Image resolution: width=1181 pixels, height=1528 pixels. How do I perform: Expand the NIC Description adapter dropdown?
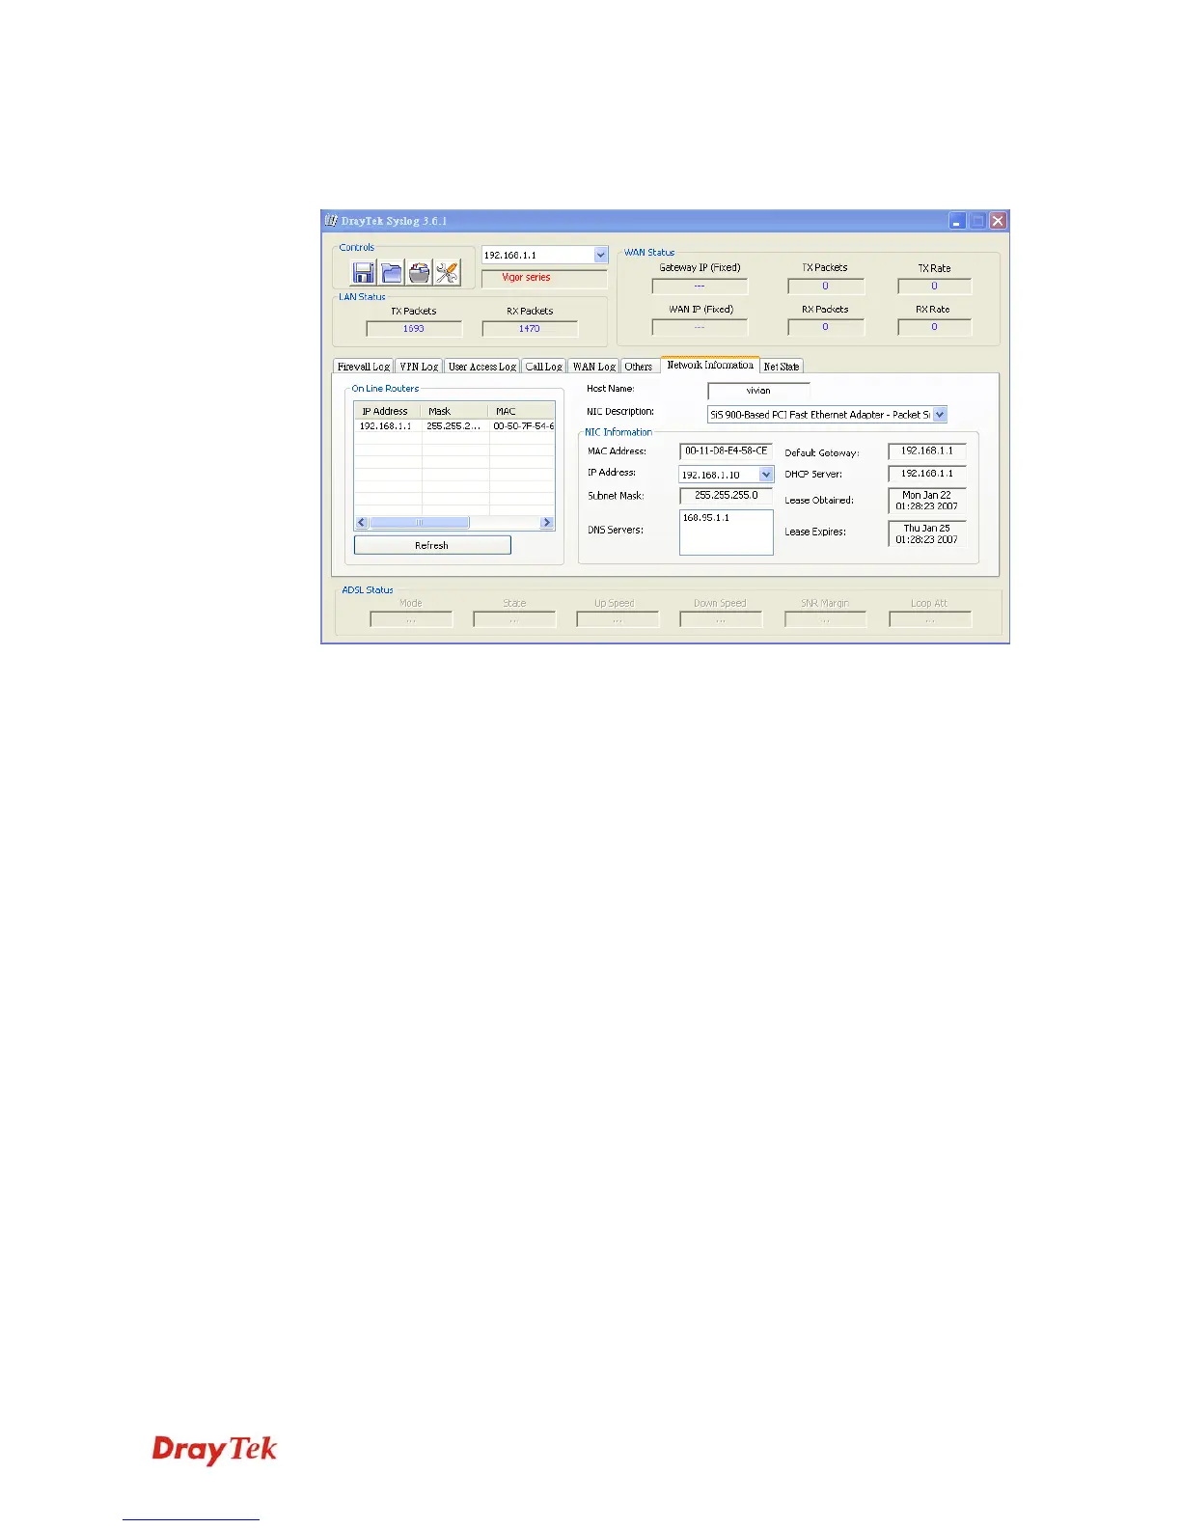940,415
